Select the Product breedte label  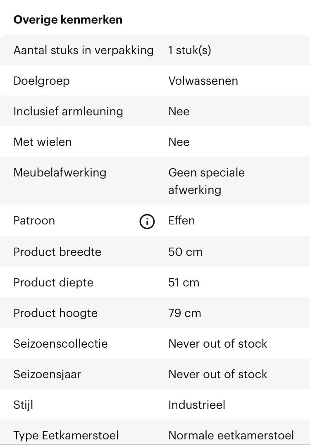pos(57,252)
